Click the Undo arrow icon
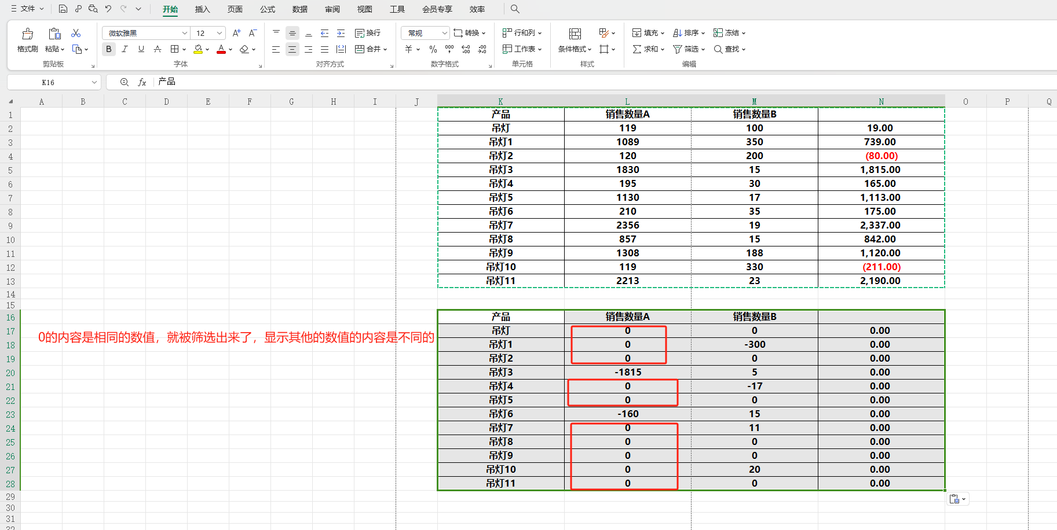Screen dimensions: 1057x530 pyautogui.click(x=108, y=9)
